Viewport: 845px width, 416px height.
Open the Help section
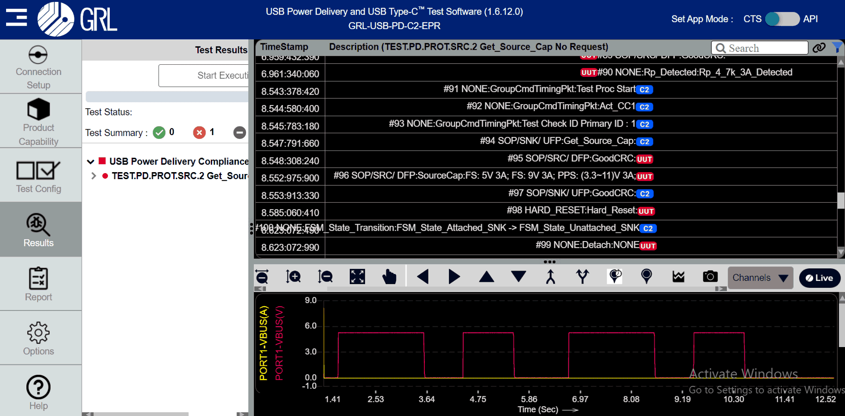38,392
